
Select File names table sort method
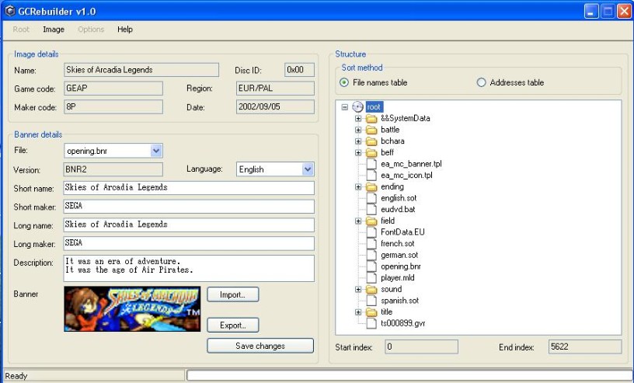coord(344,82)
